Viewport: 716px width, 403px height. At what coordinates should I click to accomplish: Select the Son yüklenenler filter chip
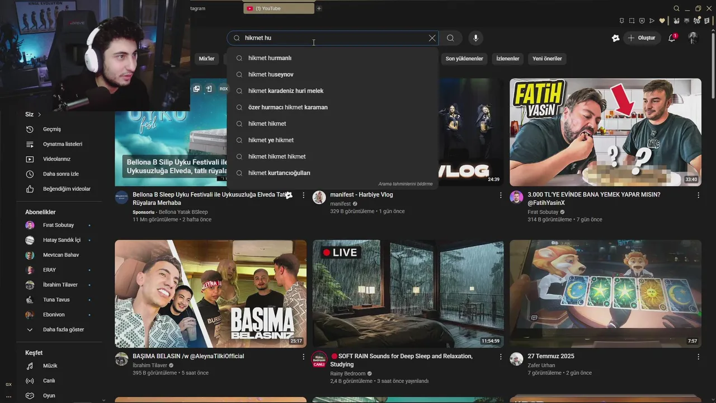464,59
